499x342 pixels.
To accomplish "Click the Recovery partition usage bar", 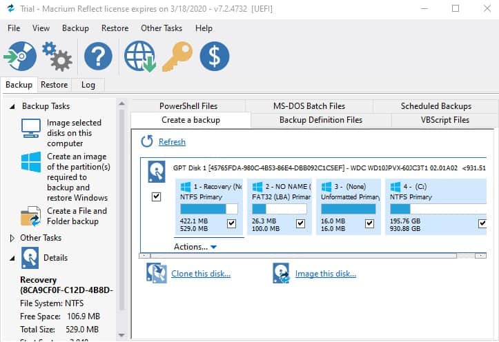I will click(209, 209).
